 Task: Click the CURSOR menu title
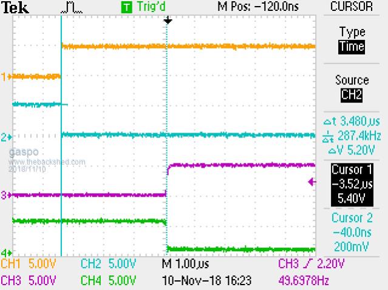click(352, 7)
